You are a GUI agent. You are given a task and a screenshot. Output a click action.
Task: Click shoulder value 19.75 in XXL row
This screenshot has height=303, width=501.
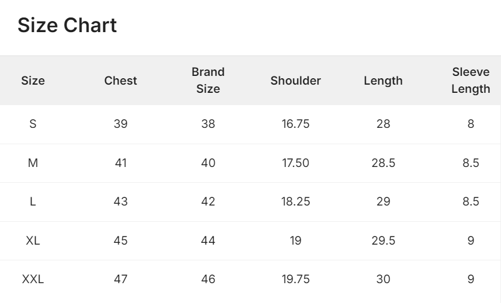295,279
